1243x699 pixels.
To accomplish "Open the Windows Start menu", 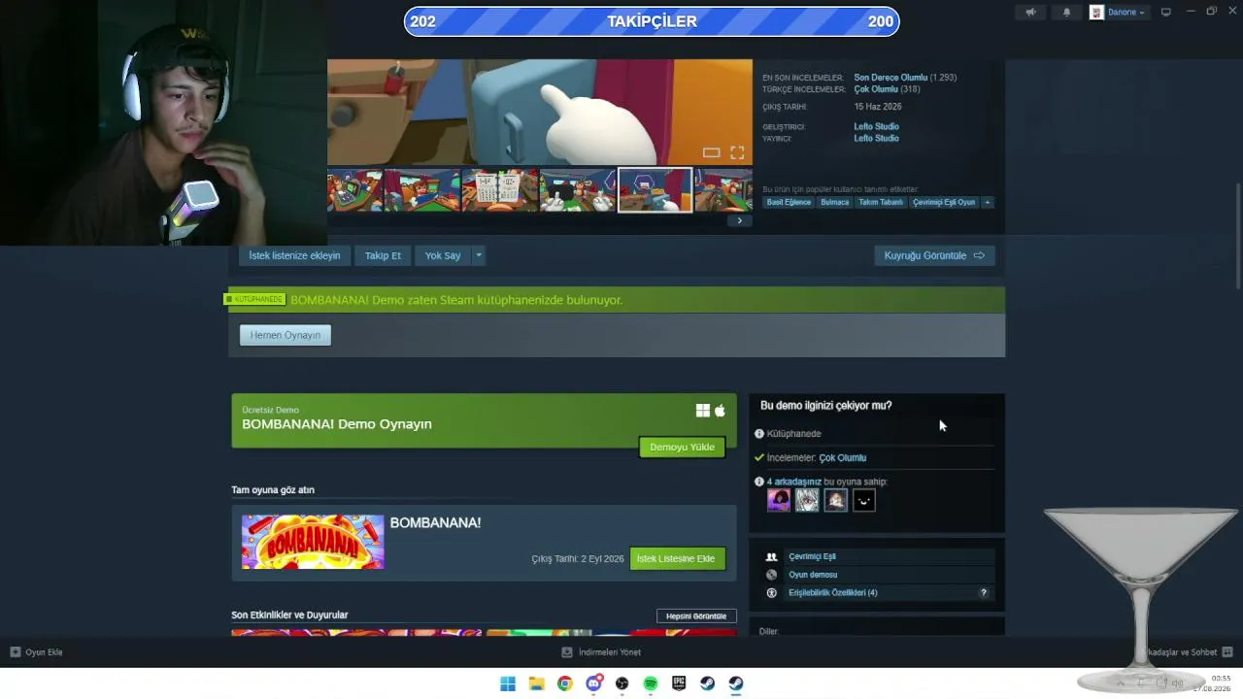I will (x=508, y=683).
